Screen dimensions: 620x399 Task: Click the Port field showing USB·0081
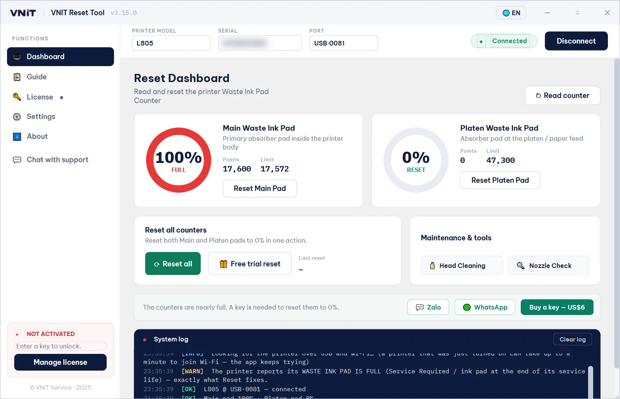tap(343, 43)
